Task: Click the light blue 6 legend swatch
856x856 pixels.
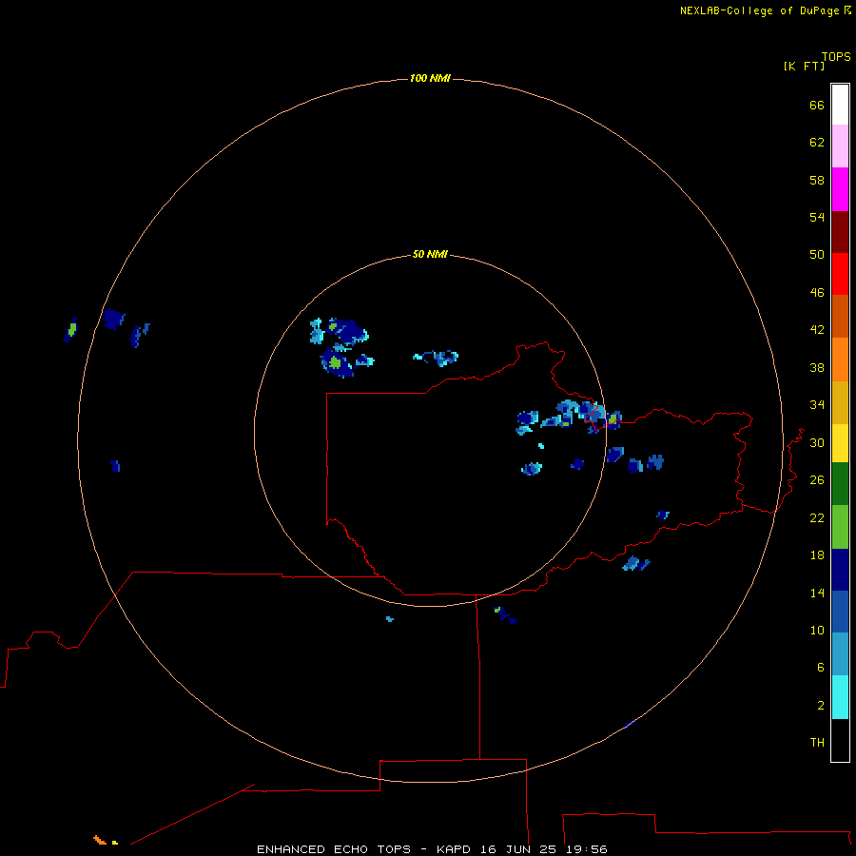Action: click(840, 654)
